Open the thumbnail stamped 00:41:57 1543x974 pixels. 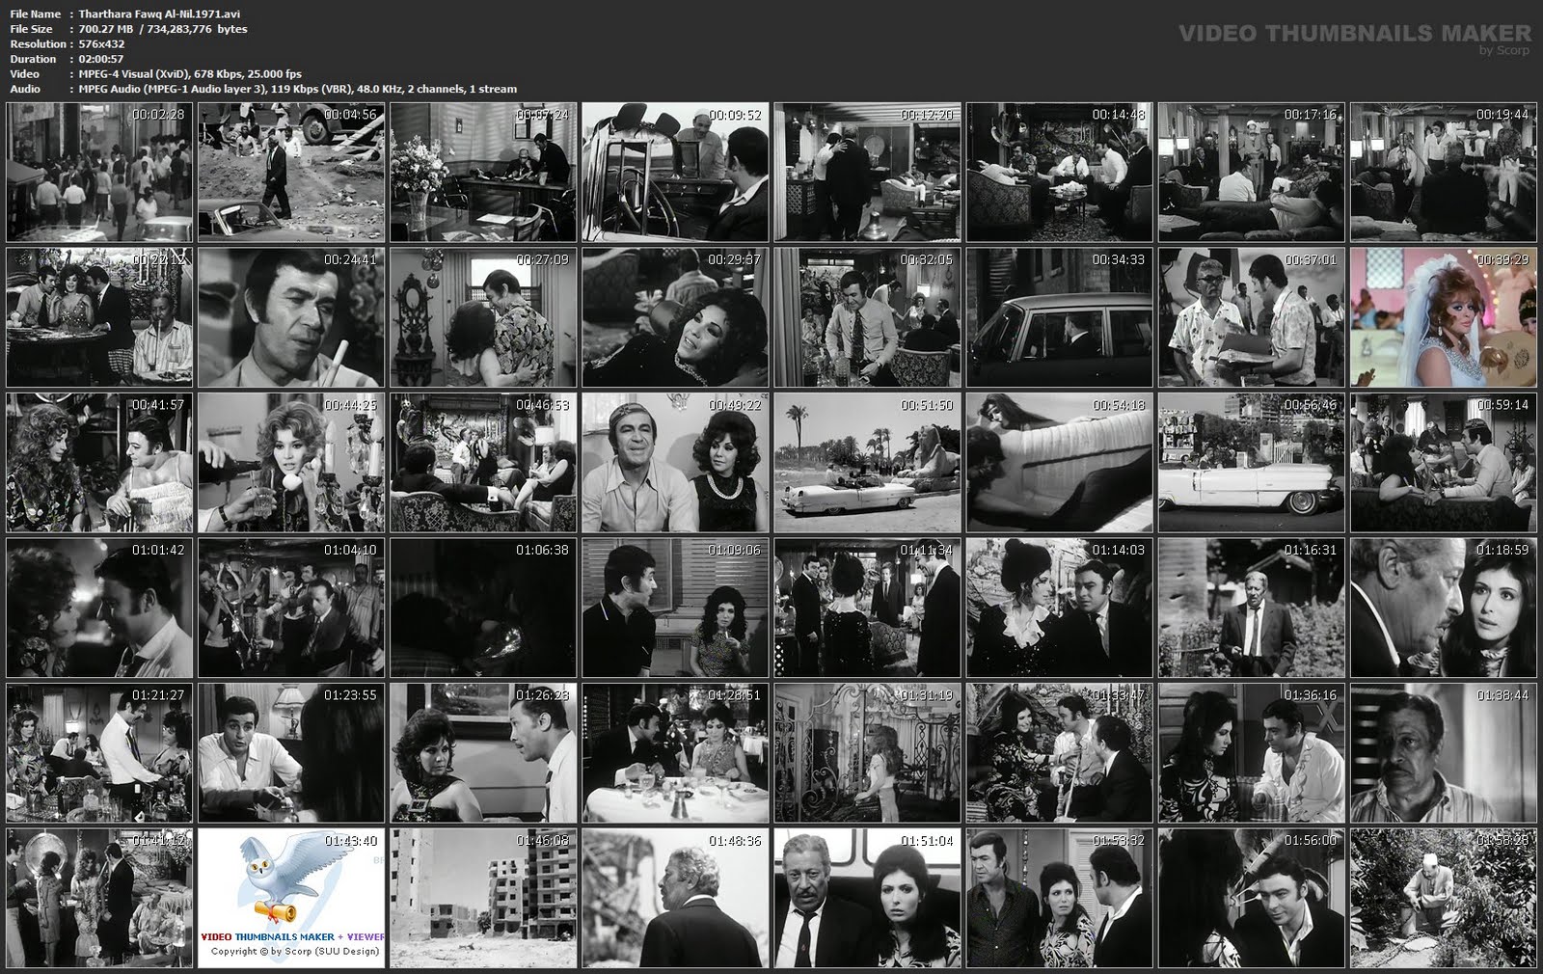click(x=99, y=463)
